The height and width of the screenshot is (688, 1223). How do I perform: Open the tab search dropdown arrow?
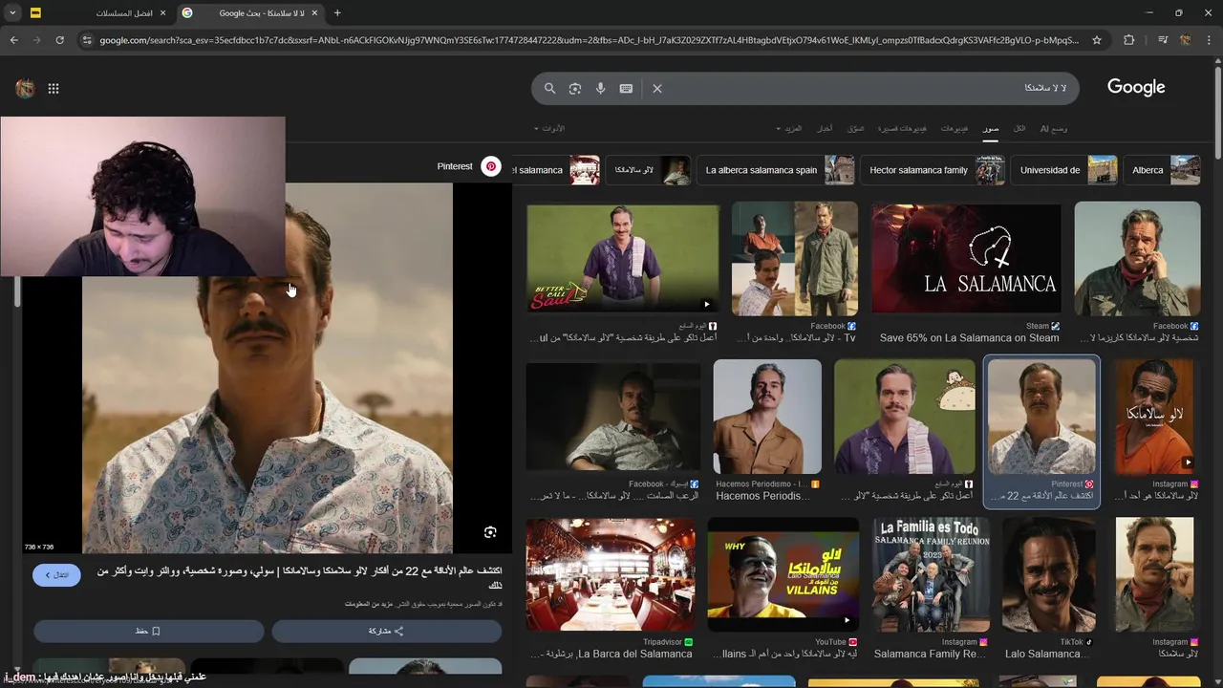click(x=12, y=13)
